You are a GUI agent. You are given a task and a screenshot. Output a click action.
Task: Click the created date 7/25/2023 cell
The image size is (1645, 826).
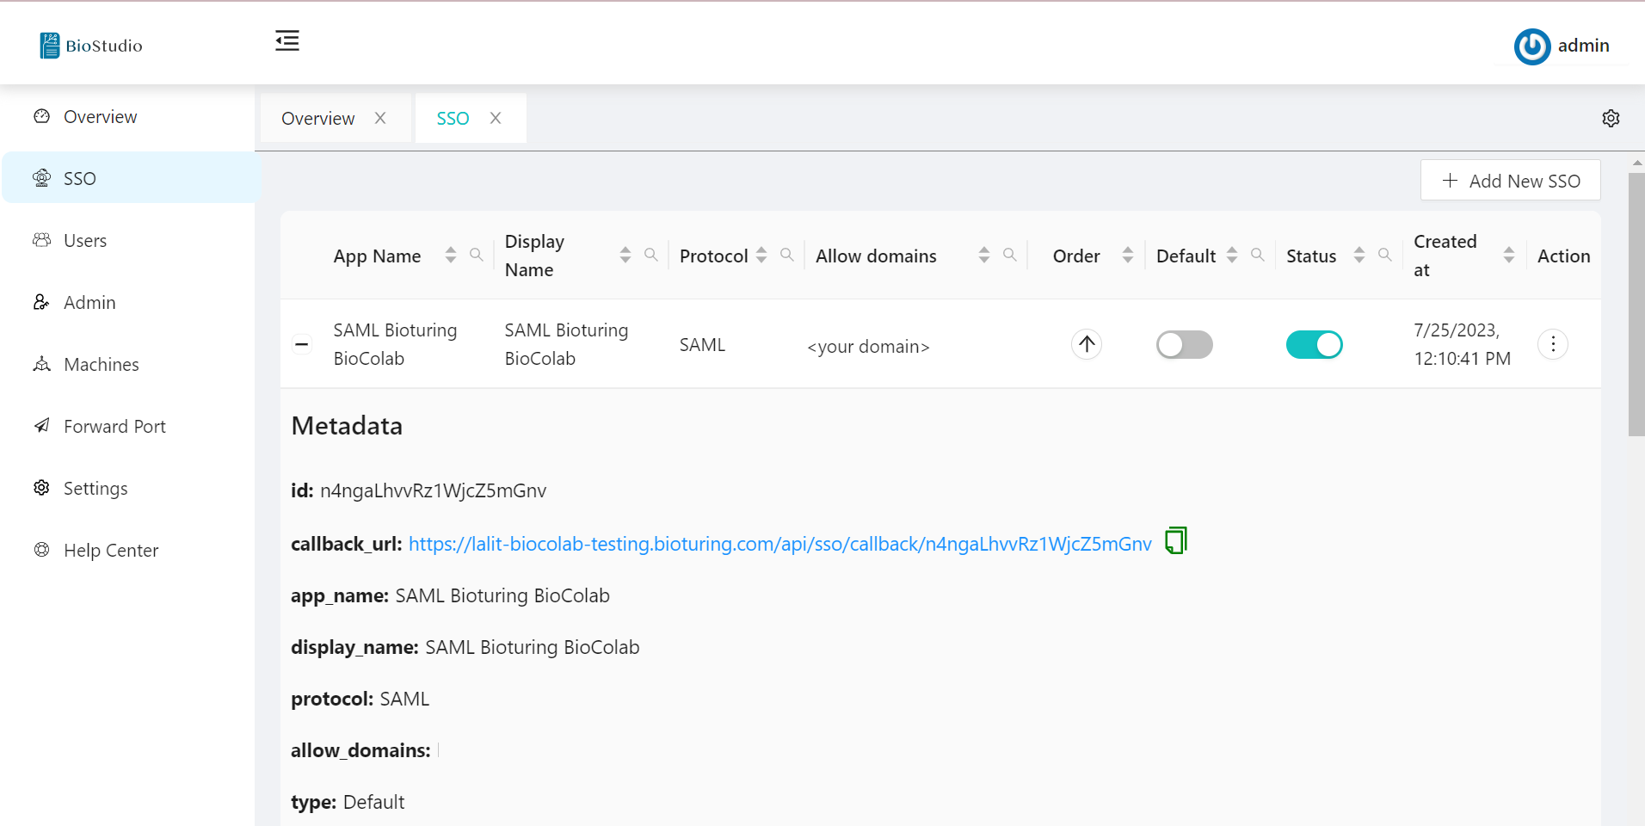1462,344
